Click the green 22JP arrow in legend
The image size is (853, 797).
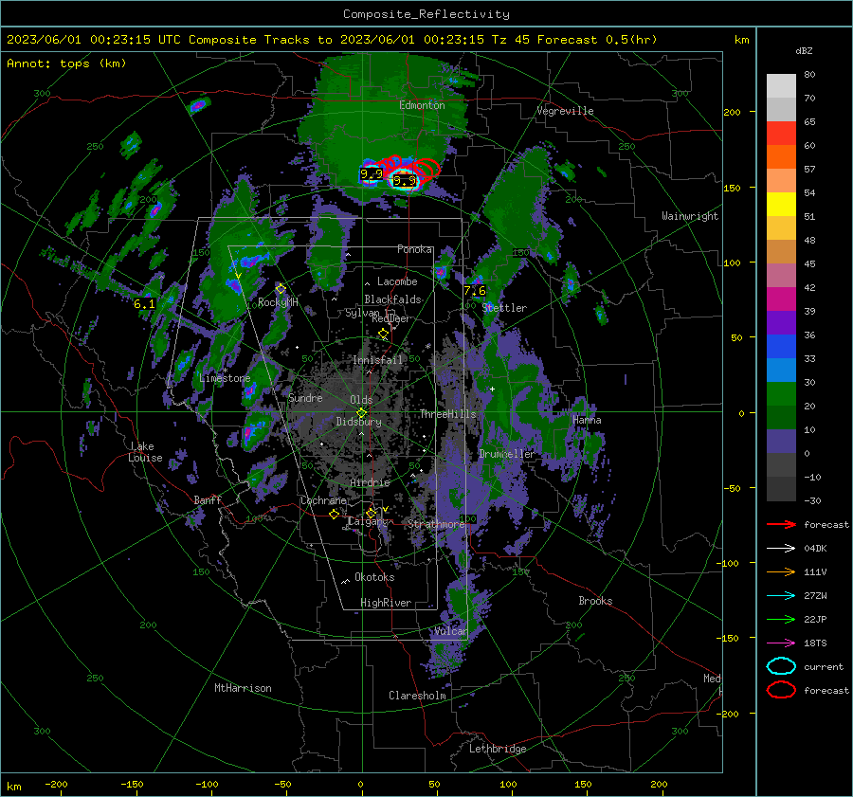[781, 619]
